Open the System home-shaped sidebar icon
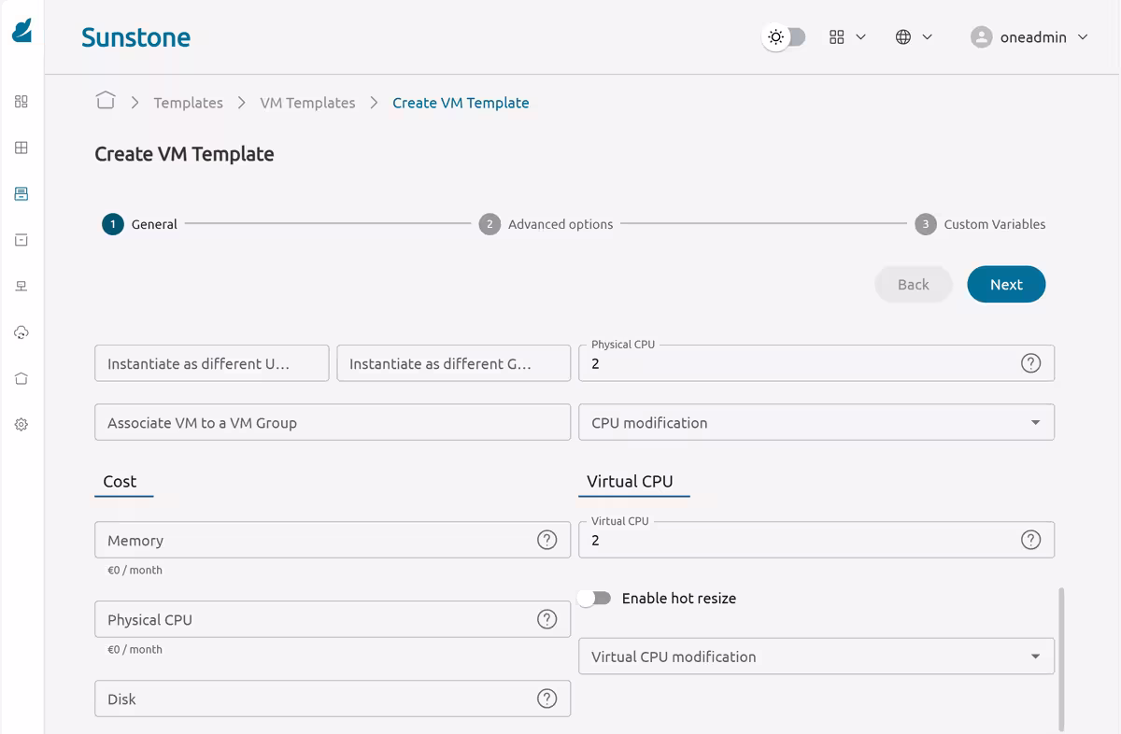The image size is (1121, 734). pyautogui.click(x=21, y=378)
